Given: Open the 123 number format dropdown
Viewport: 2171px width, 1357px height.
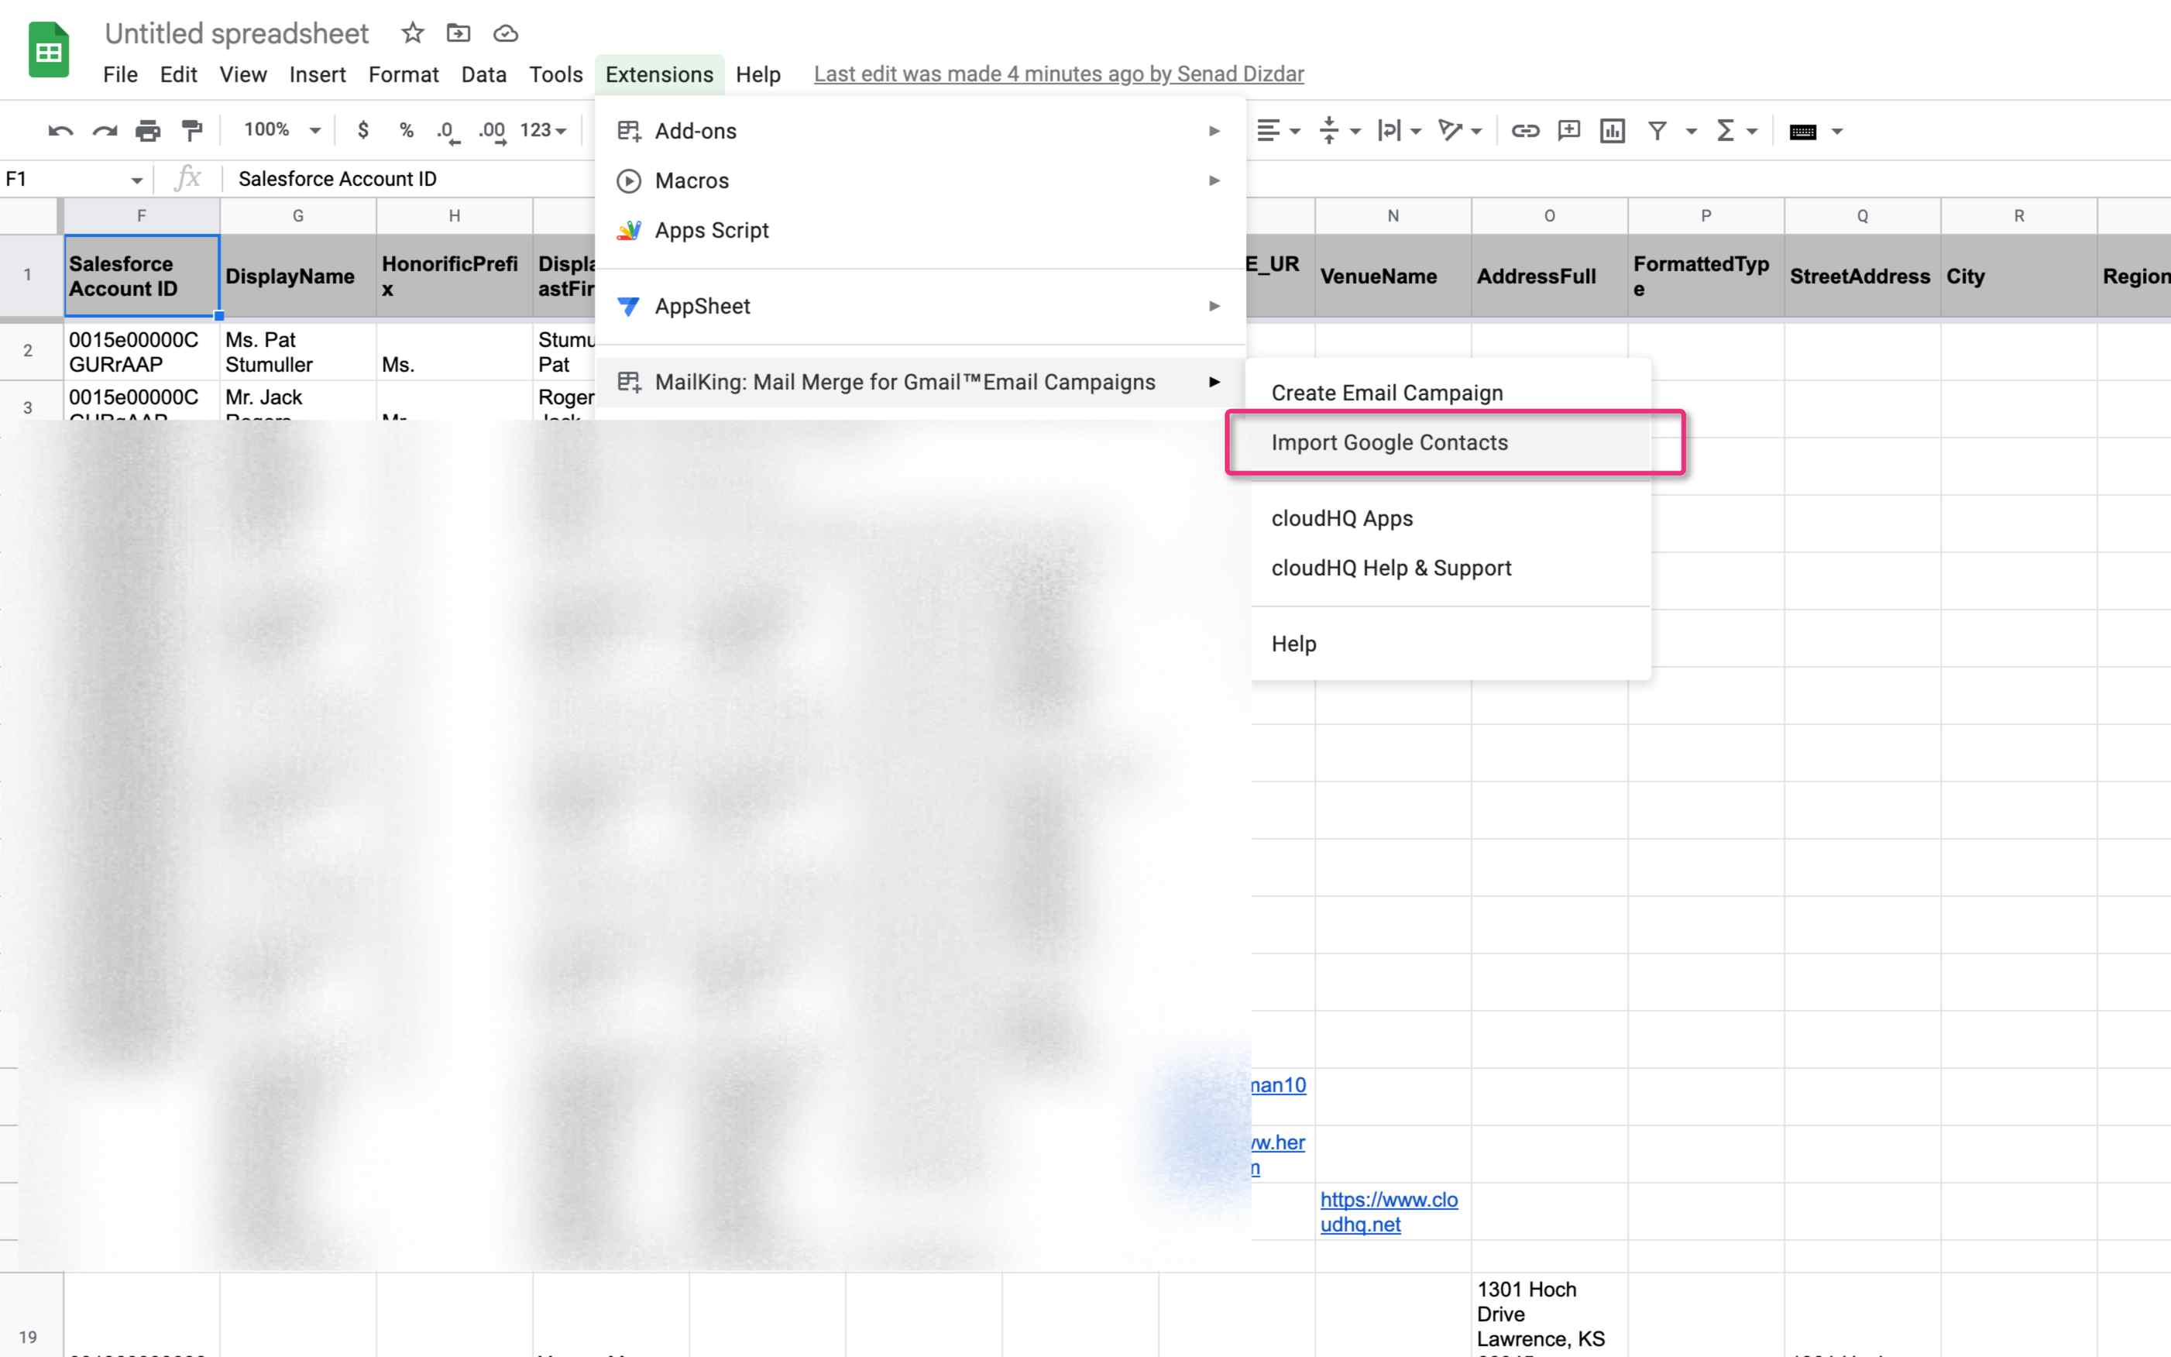Looking at the screenshot, I should click(543, 130).
